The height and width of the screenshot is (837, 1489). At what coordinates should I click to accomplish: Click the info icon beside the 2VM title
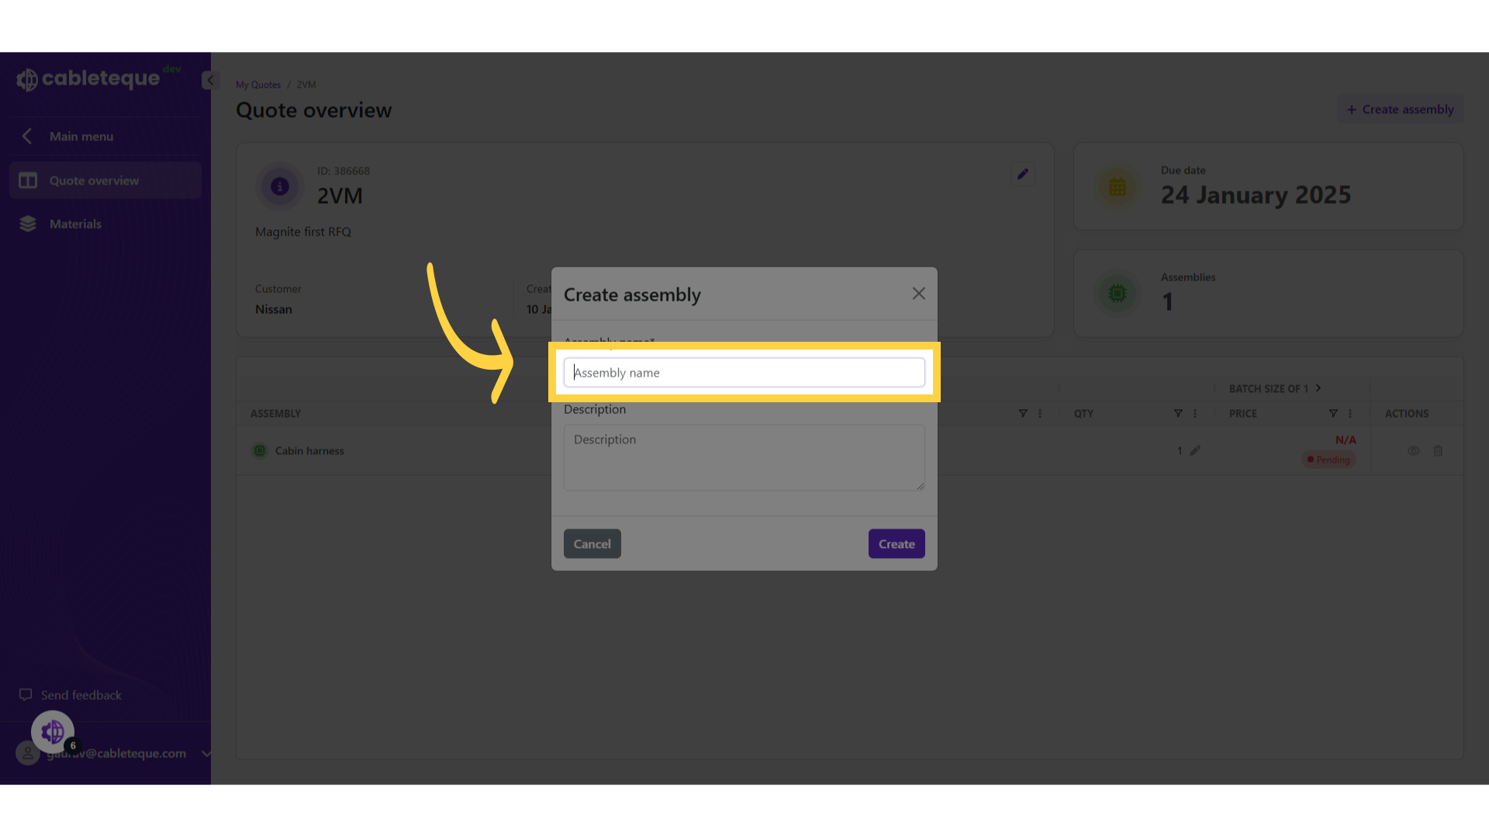point(278,186)
